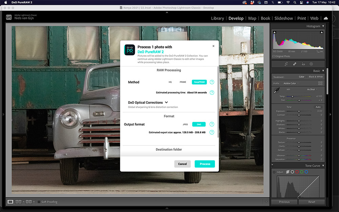Toggle highlight clipping indicator in histogram
This screenshot has width=339, height=212.
pos(322,33)
